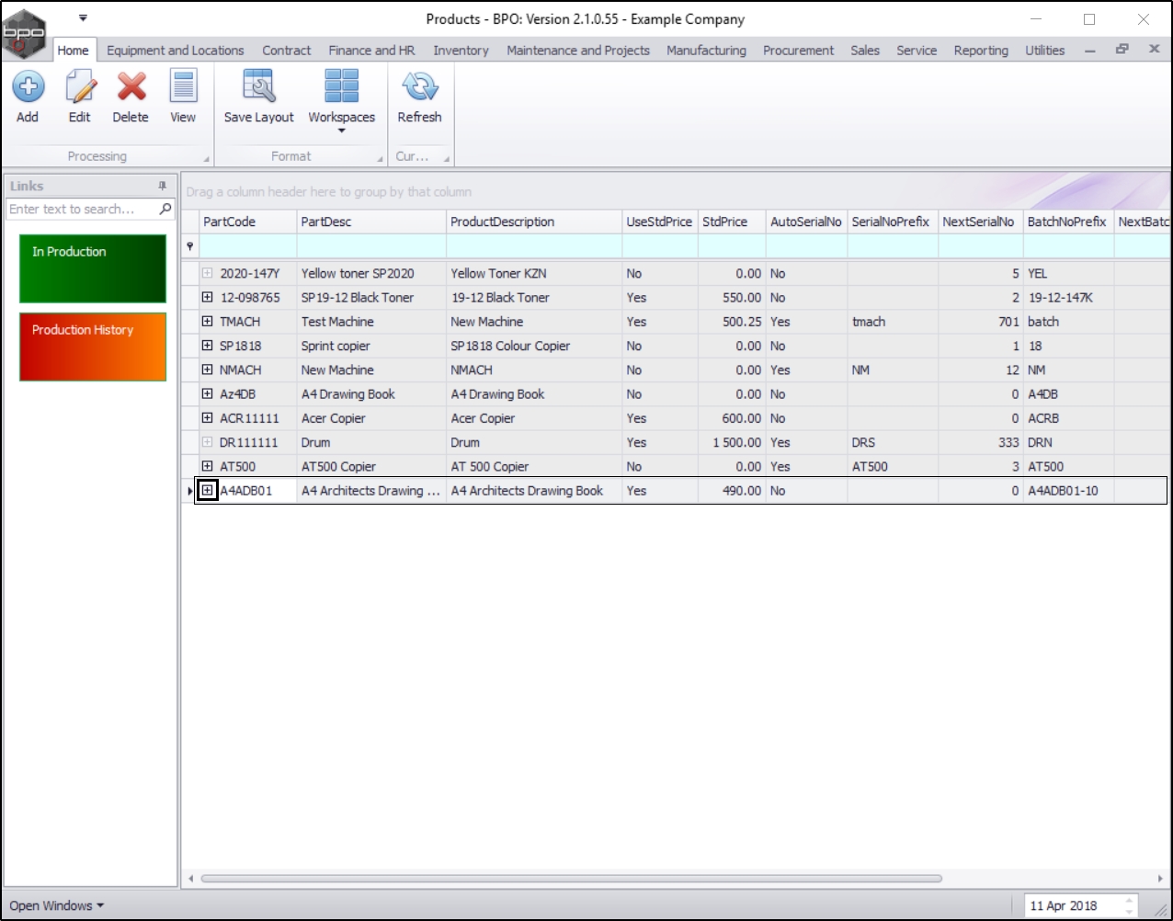Open the Procurement tab
The height and width of the screenshot is (921, 1173).
(x=799, y=51)
